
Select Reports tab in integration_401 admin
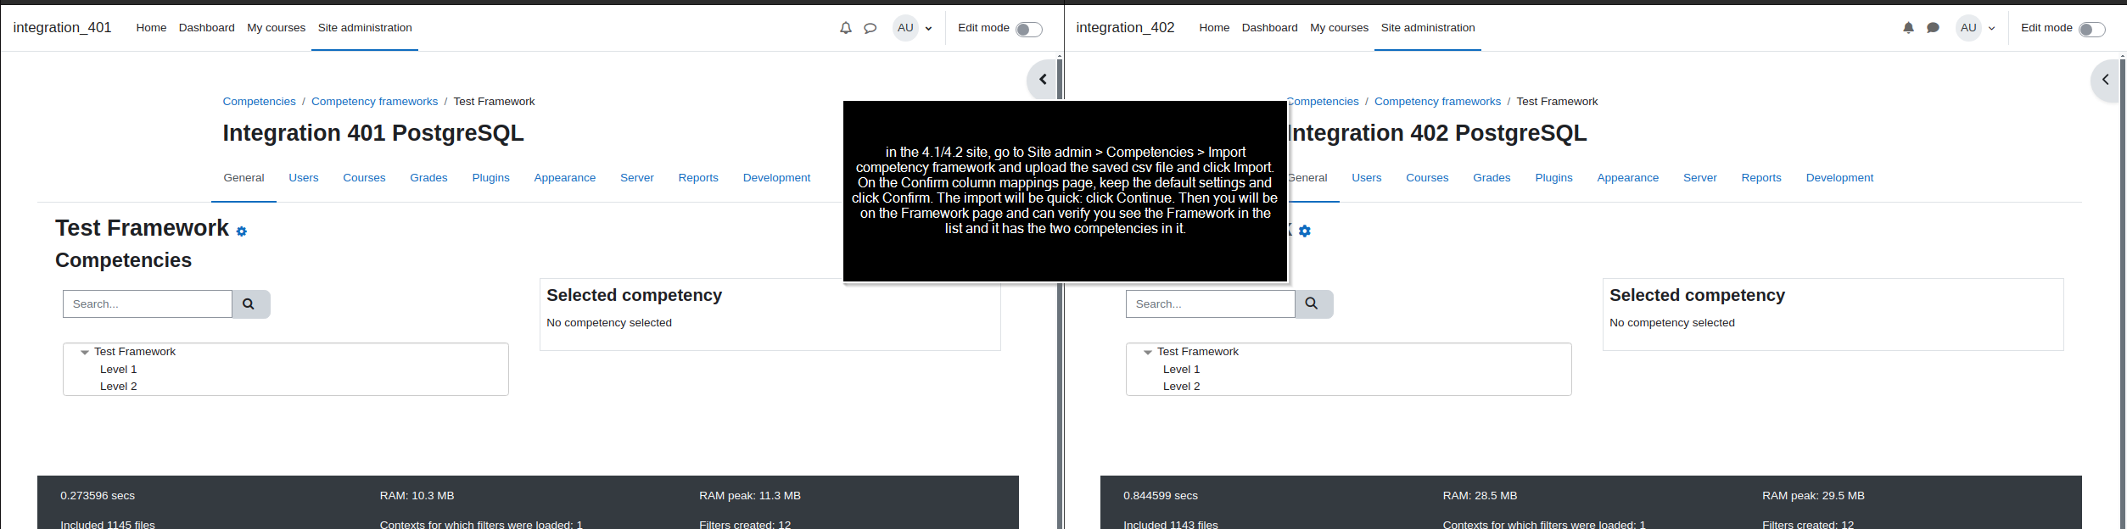698,178
